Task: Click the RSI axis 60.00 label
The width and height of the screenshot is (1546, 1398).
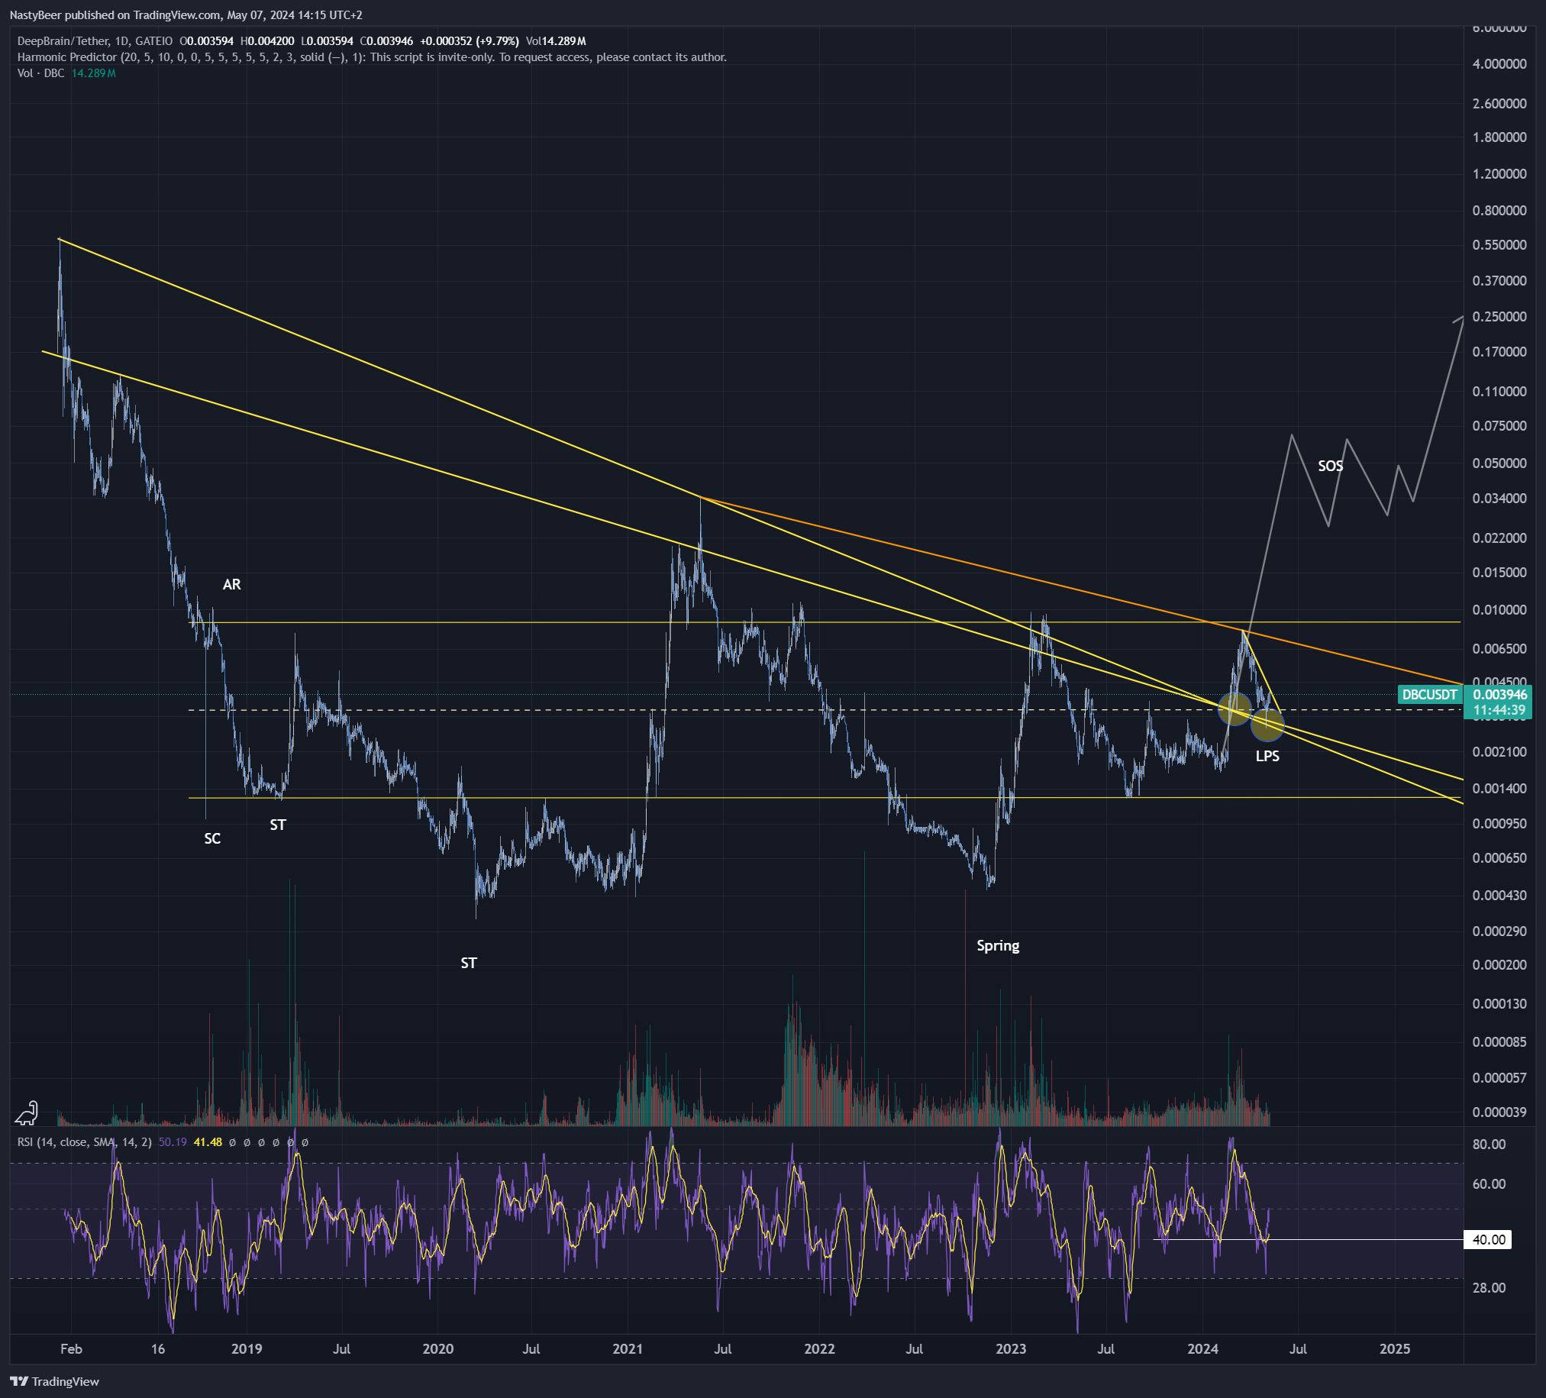Action: pos(1490,1184)
